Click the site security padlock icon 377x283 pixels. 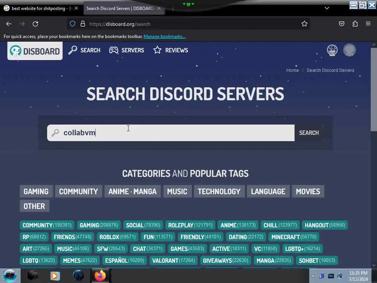83,24
